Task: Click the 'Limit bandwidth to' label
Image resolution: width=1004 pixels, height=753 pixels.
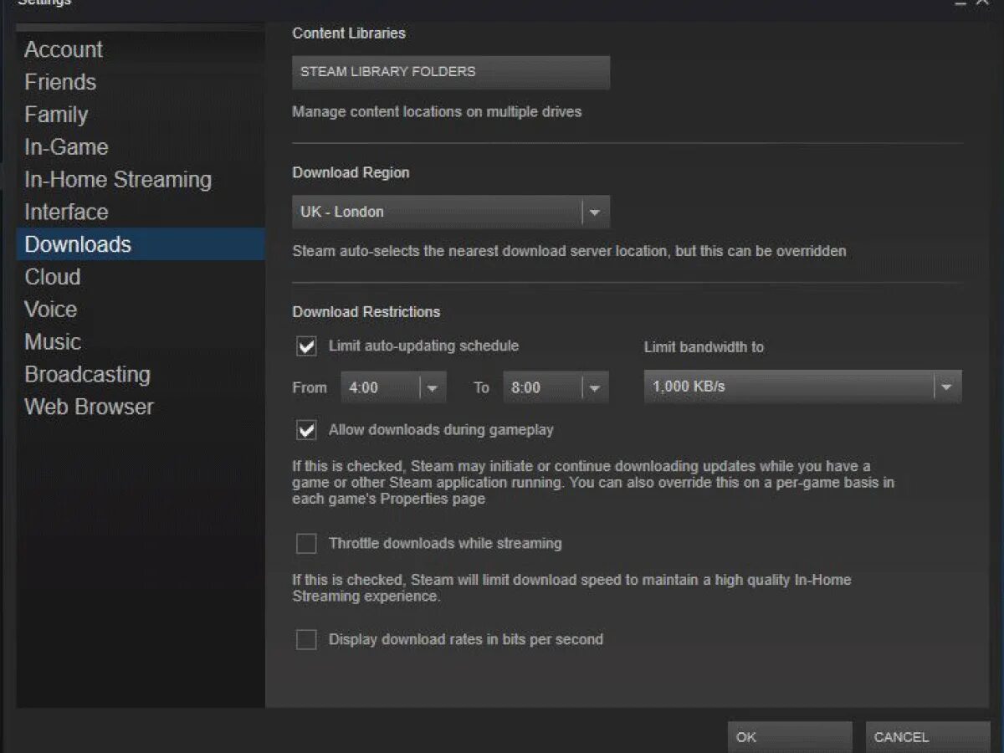Action: pyautogui.click(x=704, y=346)
